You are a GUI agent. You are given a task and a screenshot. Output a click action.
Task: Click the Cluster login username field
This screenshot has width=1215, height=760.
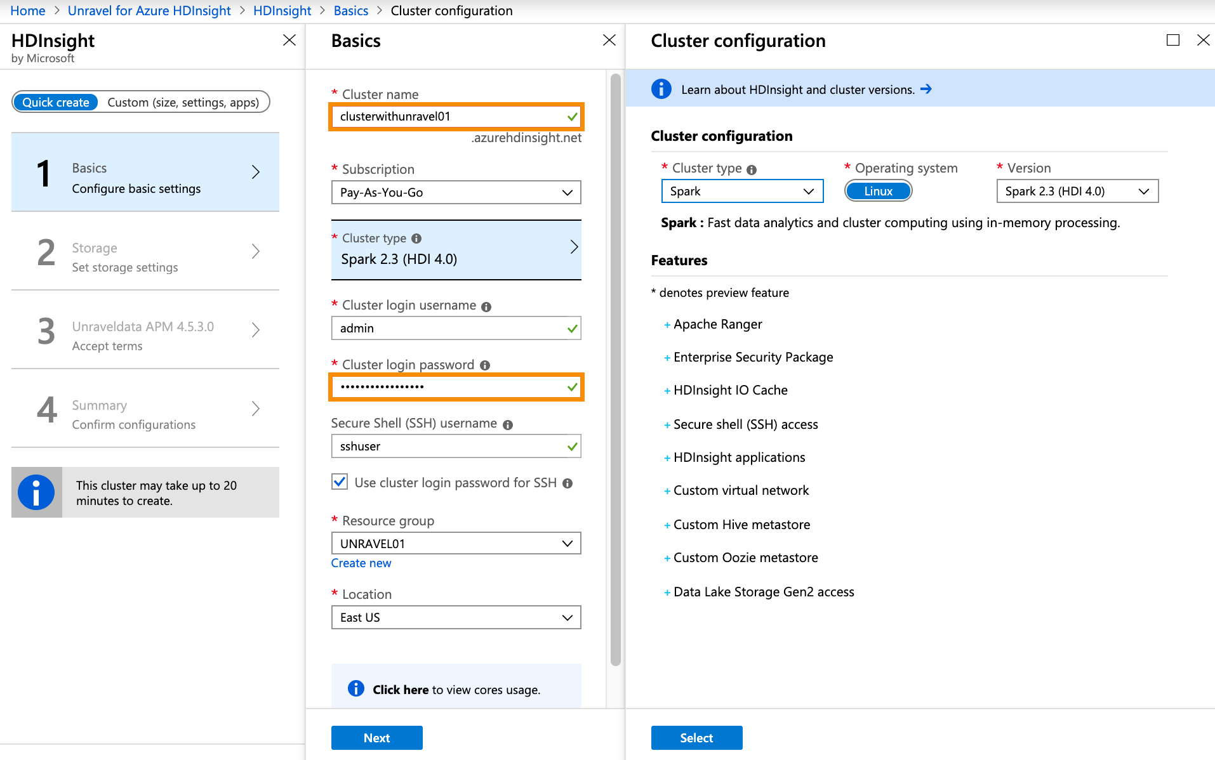(456, 328)
